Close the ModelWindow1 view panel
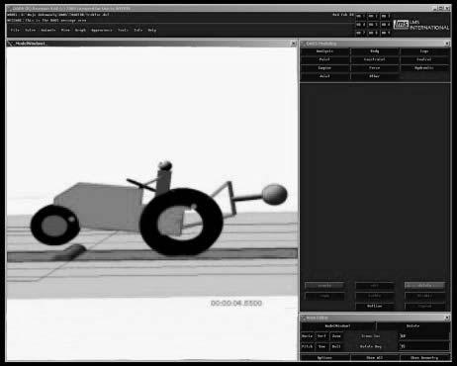The height and width of the screenshot is (366, 457). 293,44
